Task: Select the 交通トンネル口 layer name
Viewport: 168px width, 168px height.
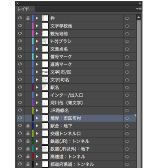Action: tap(65, 134)
